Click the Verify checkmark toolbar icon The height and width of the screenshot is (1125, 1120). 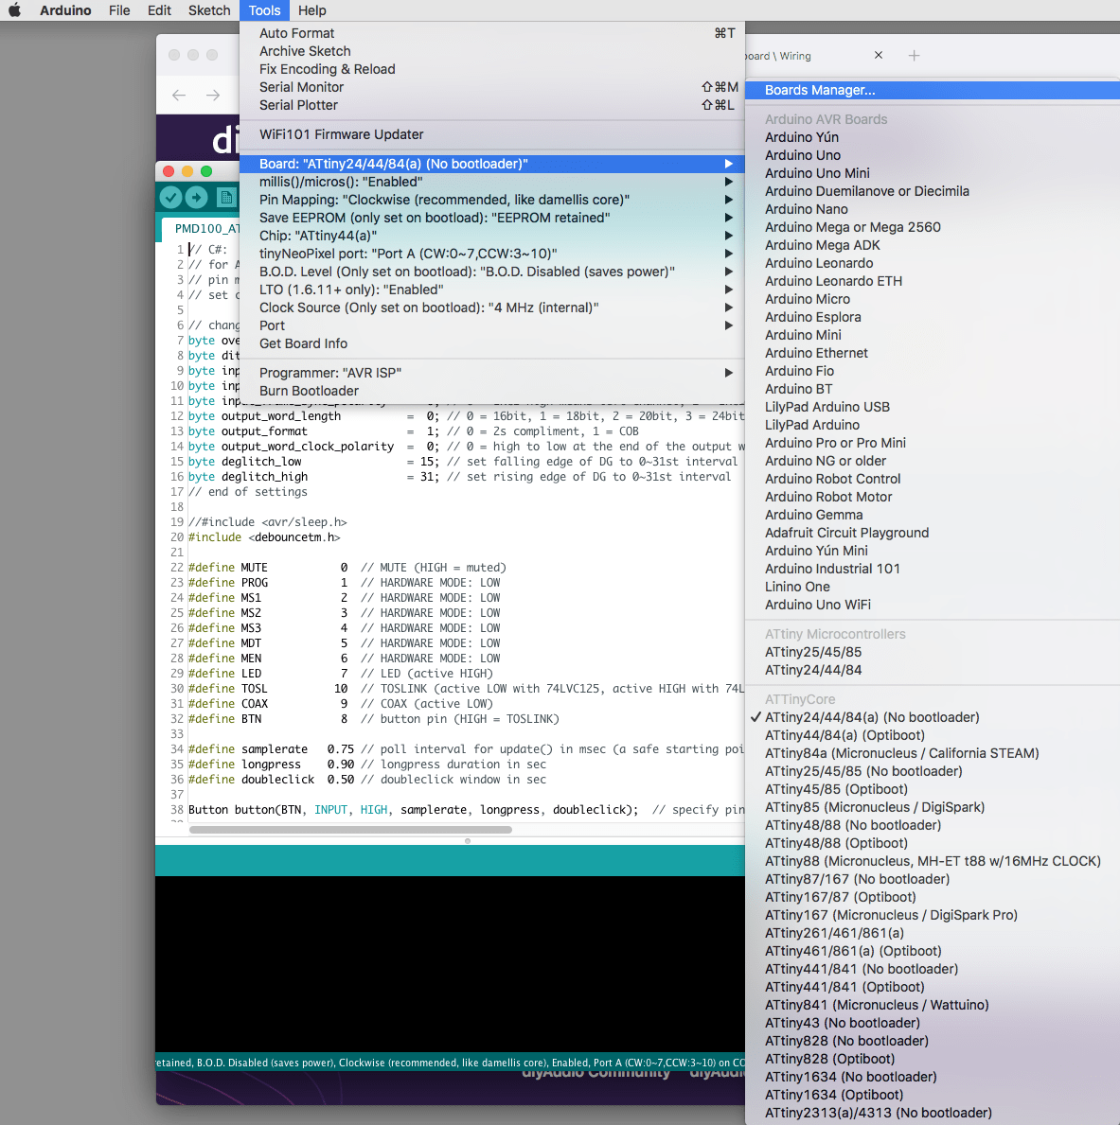(x=170, y=197)
